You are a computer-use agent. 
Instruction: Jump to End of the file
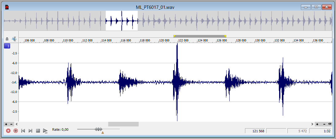tap(30, 131)
